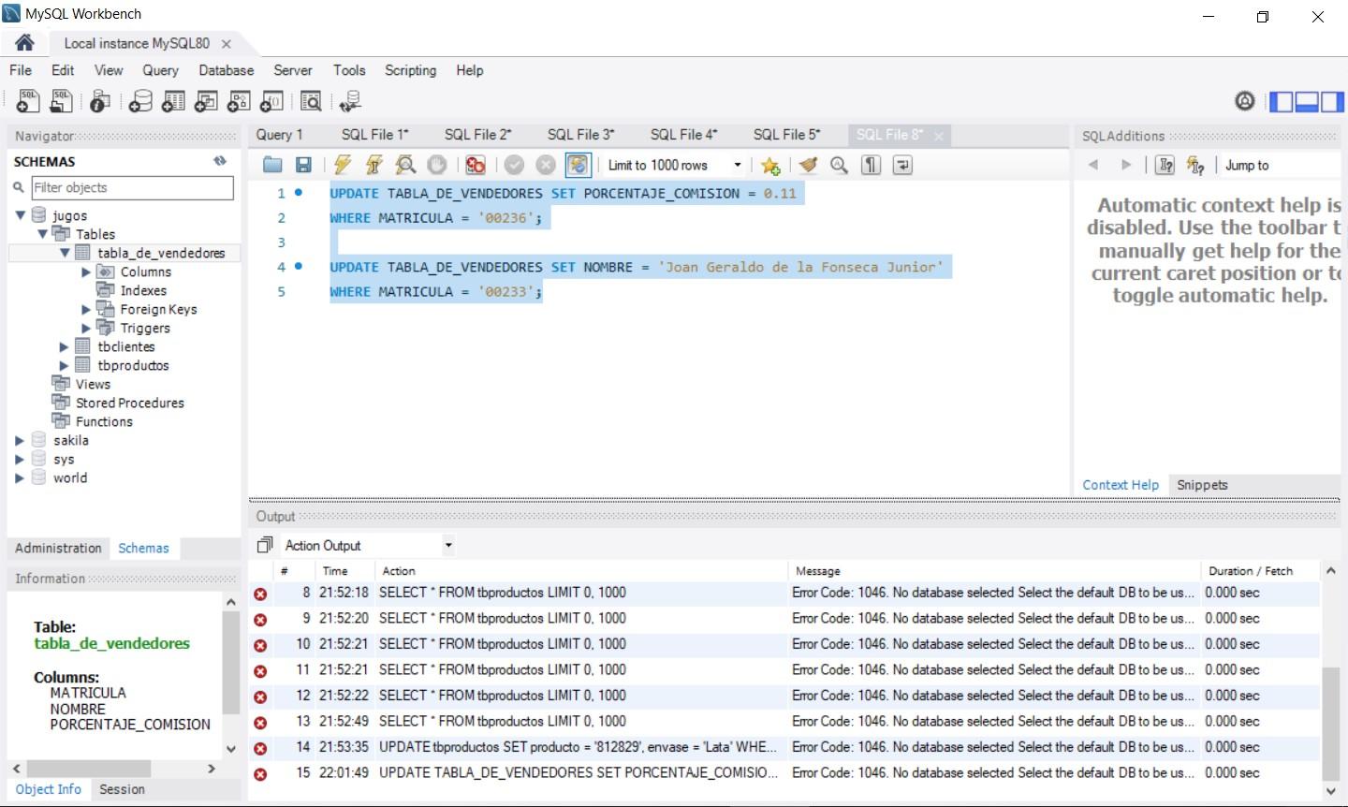Execute the statement under the cursor
Viewport: 1348px width, 807px height.
coord(374,165)
